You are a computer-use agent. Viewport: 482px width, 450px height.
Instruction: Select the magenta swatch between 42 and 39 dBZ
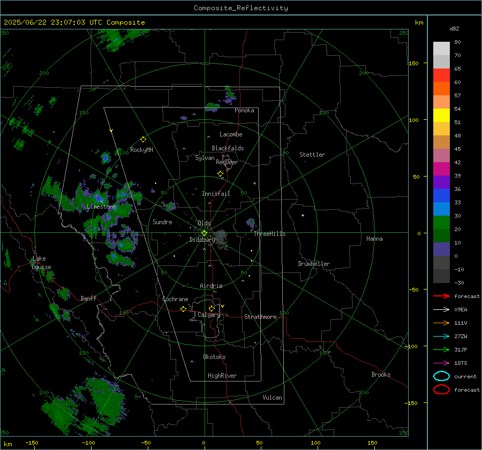coord(441,169)
